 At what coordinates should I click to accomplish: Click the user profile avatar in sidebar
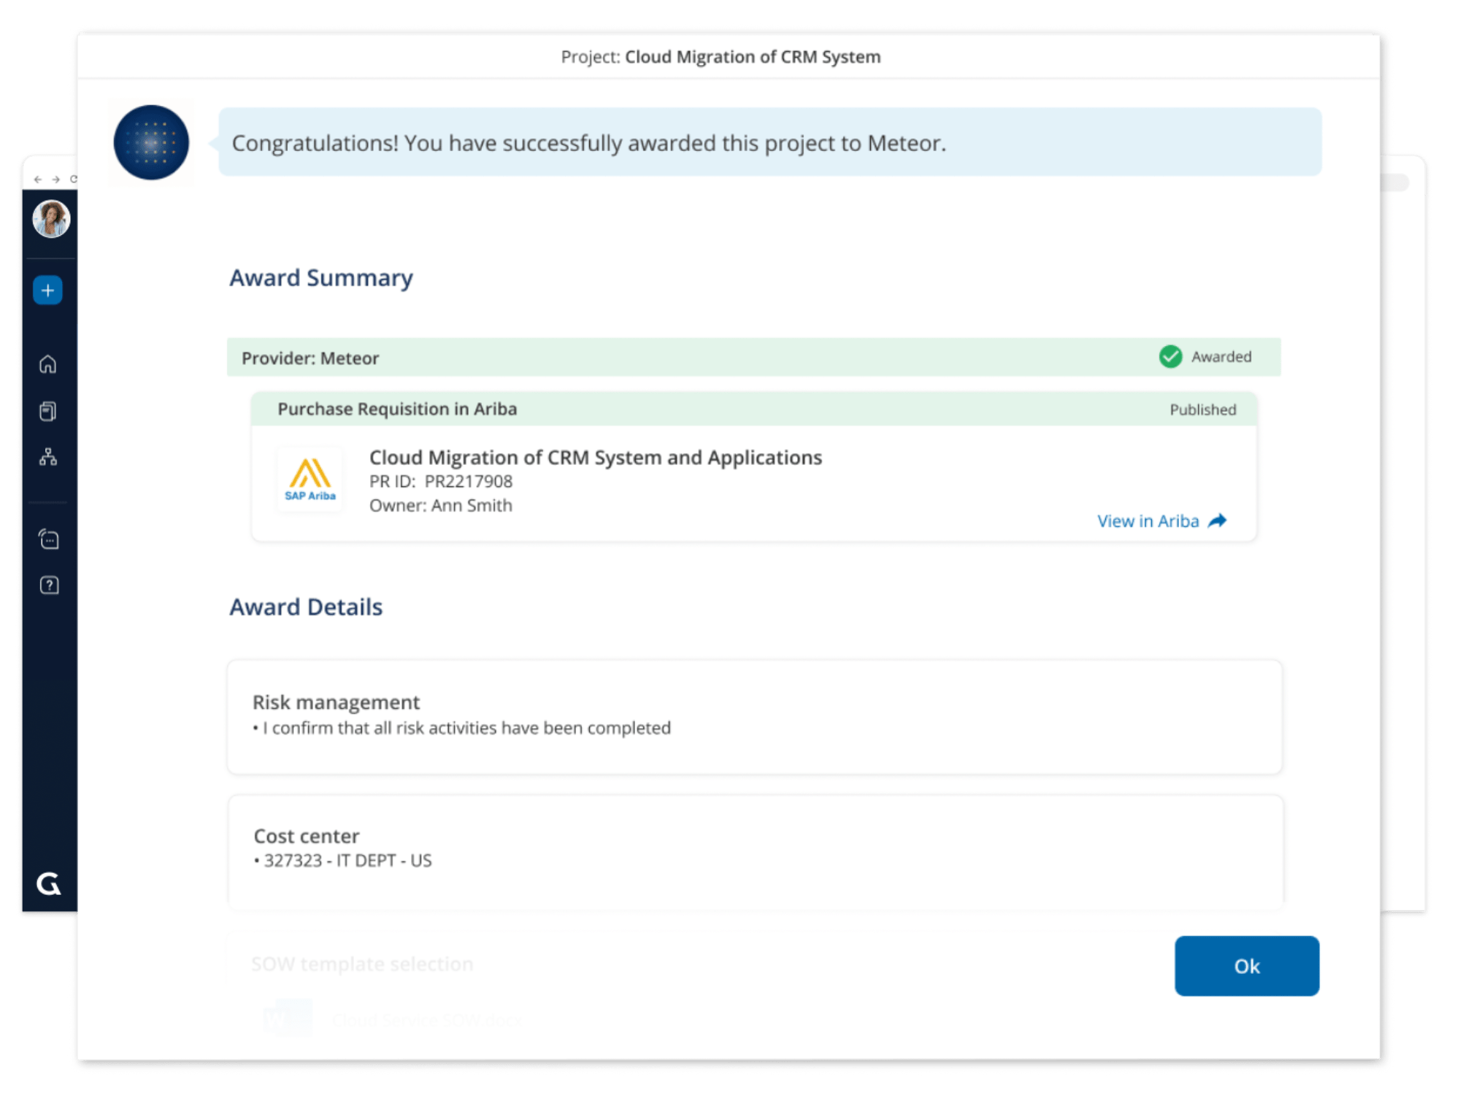click(x=51, y=219)
